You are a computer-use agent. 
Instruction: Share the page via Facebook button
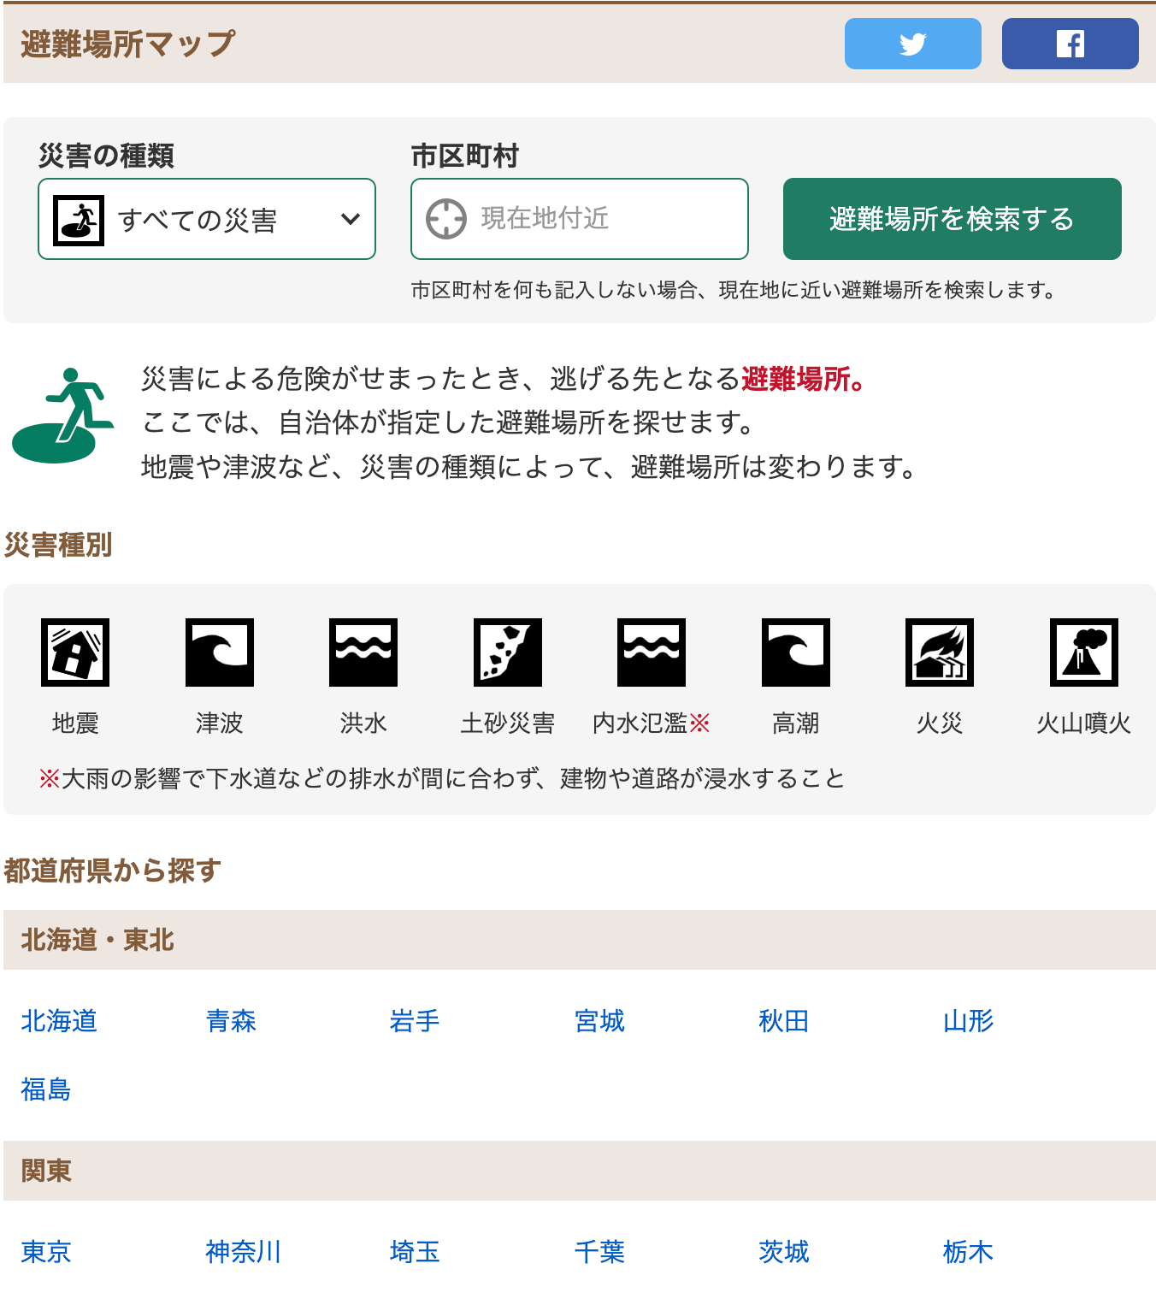pyautogui.click(x=1070, y=44)
